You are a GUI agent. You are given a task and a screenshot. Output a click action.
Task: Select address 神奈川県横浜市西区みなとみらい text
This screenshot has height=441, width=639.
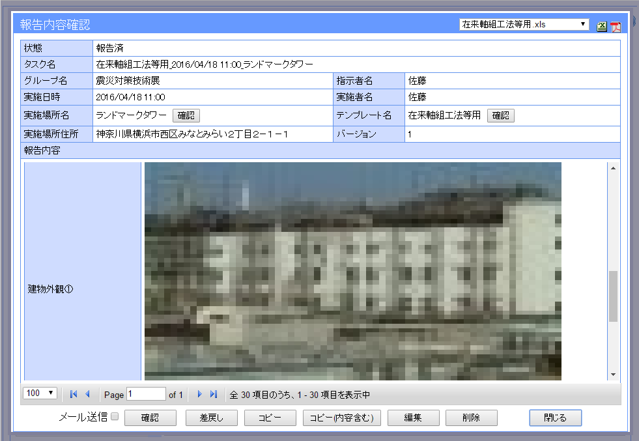192,134
